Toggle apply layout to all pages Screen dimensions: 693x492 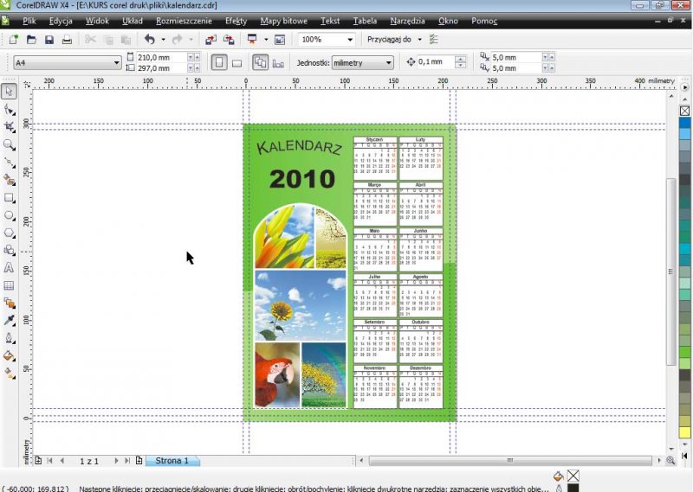click(x=260, y=62)
